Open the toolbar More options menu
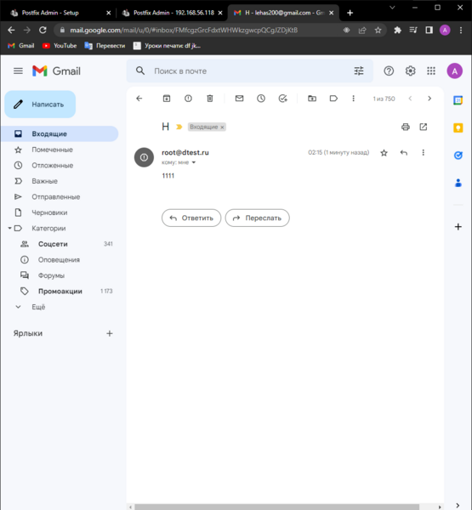The height and width of the screenshot is (510, 472). [353, 99]
